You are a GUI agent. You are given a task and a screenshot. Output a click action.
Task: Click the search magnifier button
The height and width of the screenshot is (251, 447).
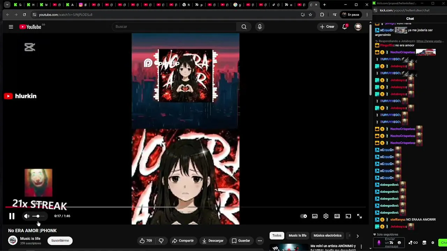[244, 27]
